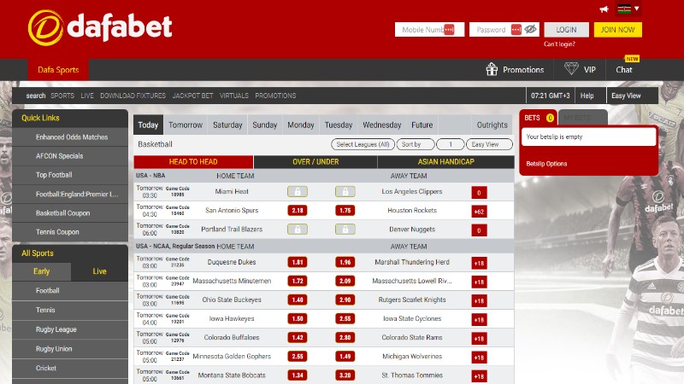Switch to Live sports toggle
The image size is (684, 384).
pyautogui.click(x=99, y=271)
